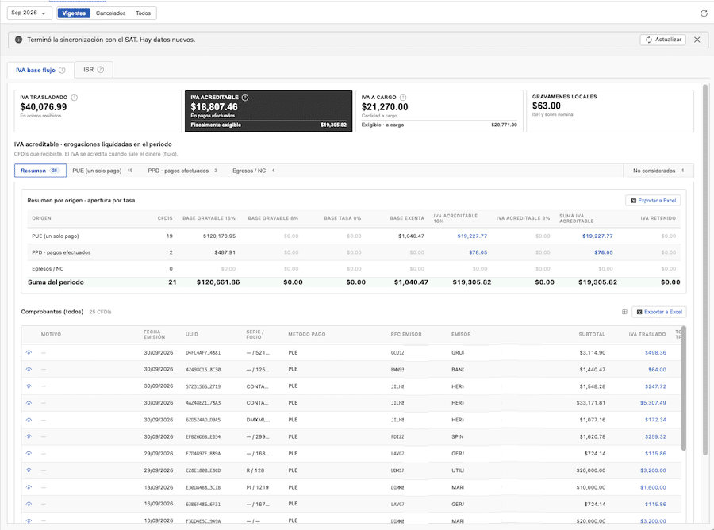Click the comprobantes table vertical scrollbar
714x530 pixels.
[684, 389]
